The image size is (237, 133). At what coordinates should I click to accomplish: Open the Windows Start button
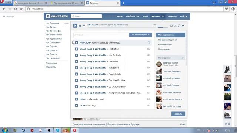point(5,130)
